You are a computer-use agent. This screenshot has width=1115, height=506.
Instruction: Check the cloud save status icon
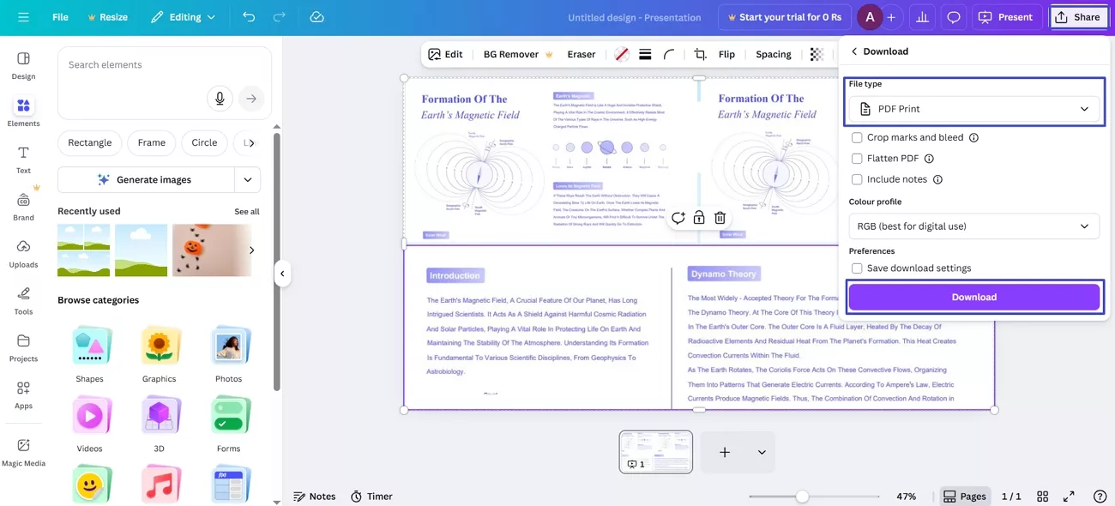pos(316,17)
